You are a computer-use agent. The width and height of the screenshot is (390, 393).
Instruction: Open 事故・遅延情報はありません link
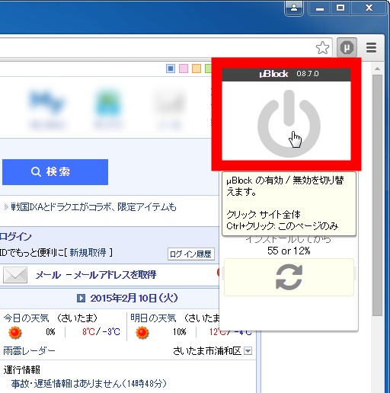(x=88, y=384)
